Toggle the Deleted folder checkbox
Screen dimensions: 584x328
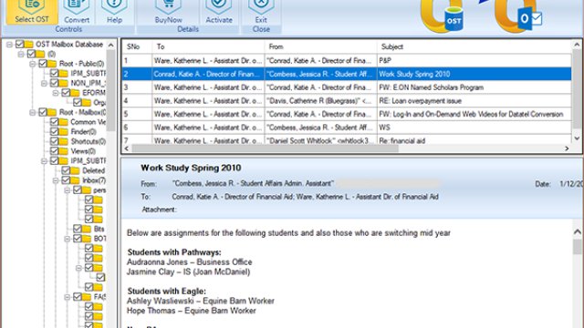[x=66, y=170]
